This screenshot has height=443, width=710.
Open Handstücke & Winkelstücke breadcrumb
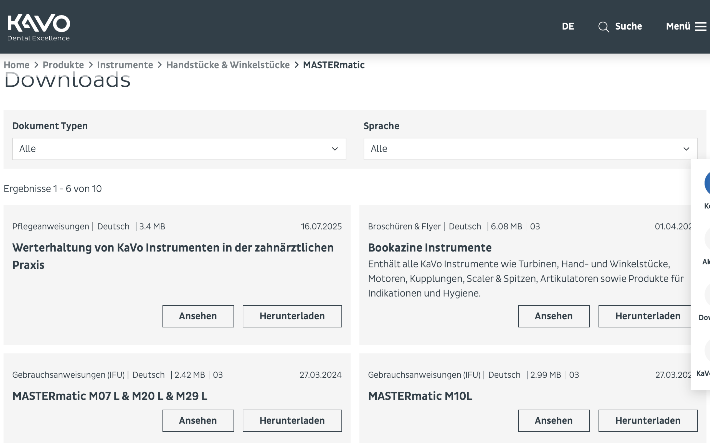click(x=228, y=65)
